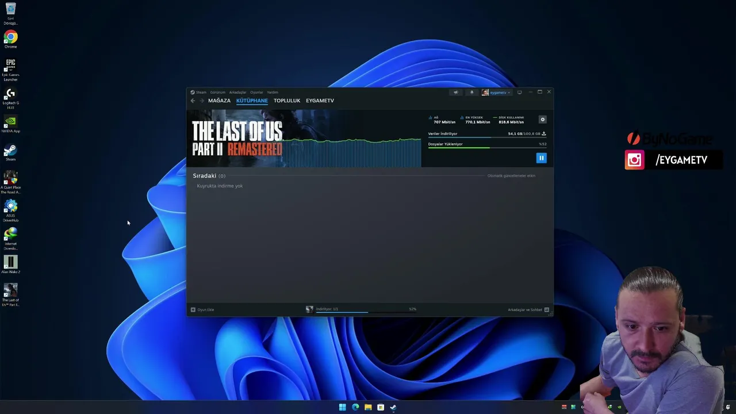Open the Arkadaşlar menu
The width and height of the screenshot is (736, 414).
click(x=237, y=92)
